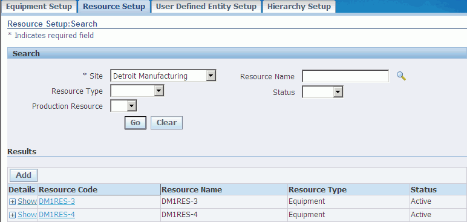Open the DM1RES-4 resource code link

[x=57, y=215]
